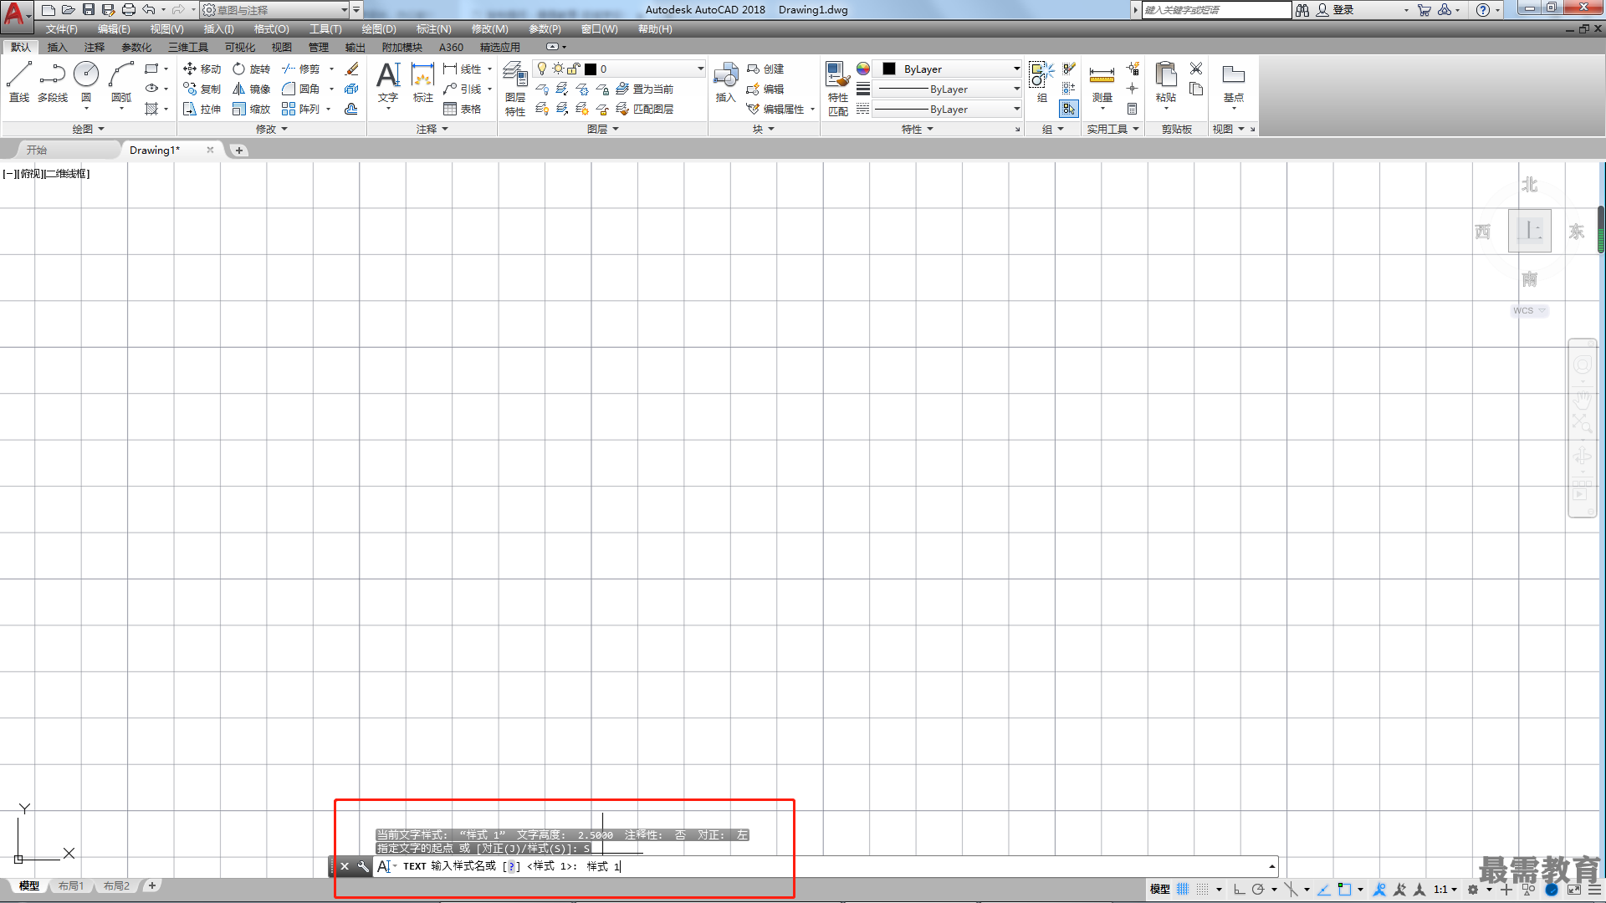Click the black layer color swatch
1606x903 pixels.
[x=591, y=69]
